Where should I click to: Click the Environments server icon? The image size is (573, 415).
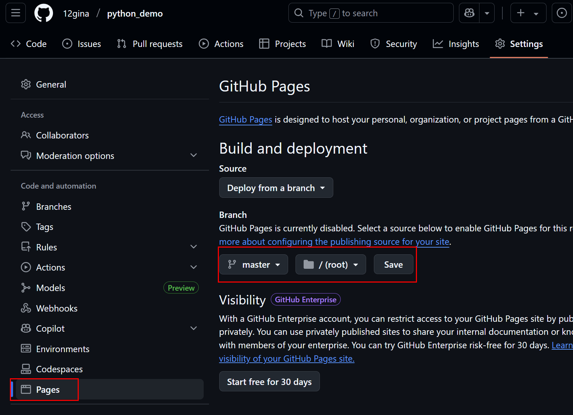click(x=26, y=349)
